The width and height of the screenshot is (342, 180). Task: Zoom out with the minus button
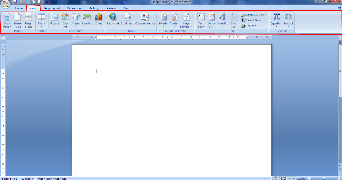coord(310,179)
